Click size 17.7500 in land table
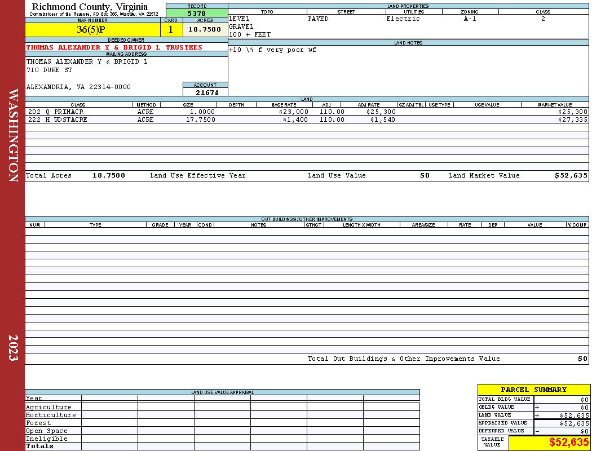 201,120
